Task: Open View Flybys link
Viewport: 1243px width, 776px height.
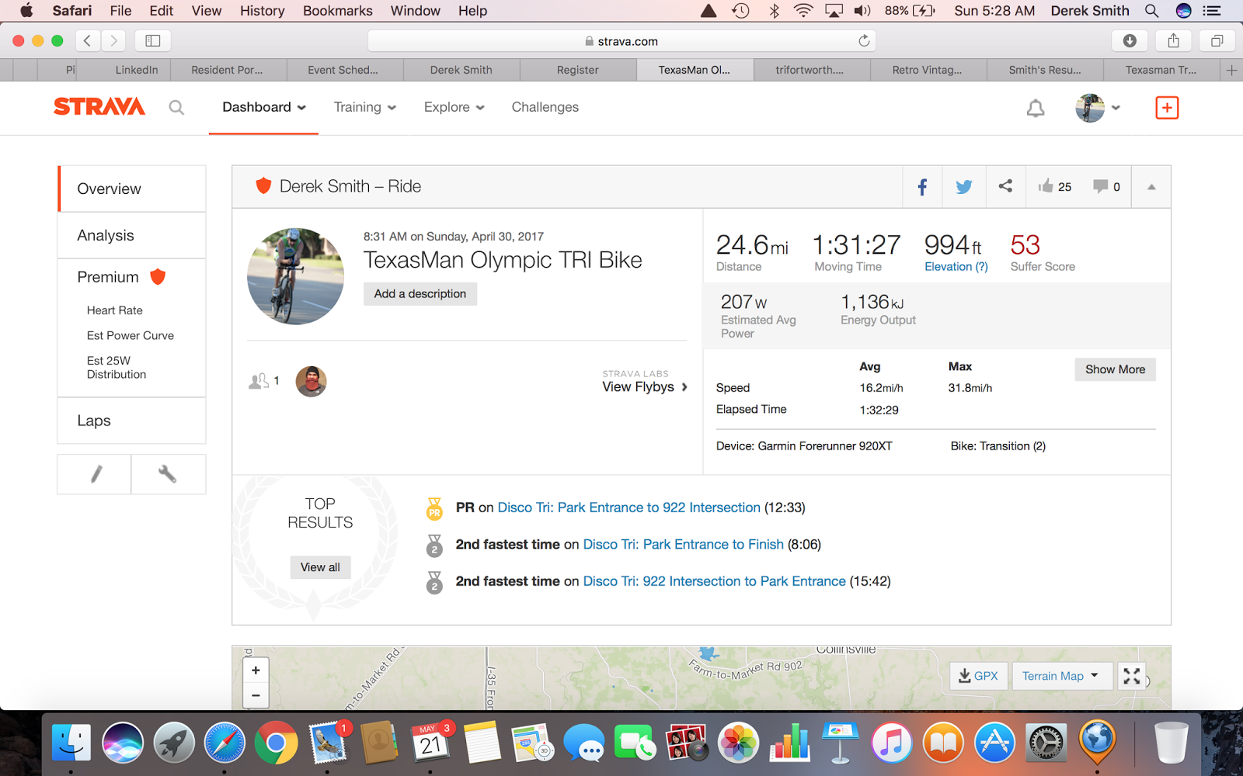Action: 644,386
